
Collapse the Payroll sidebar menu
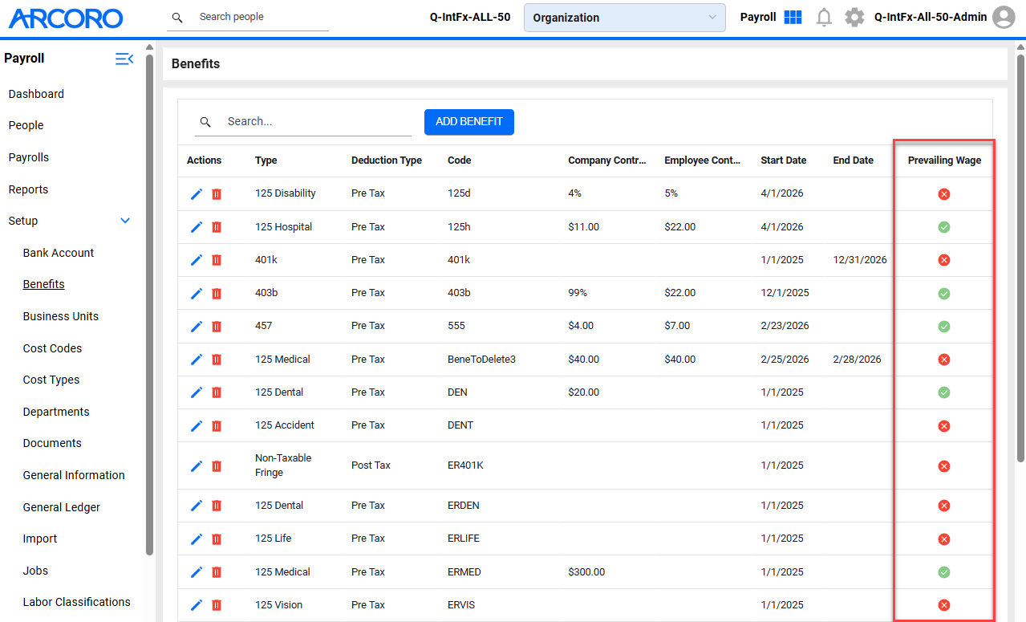click(x=124, y=59)
